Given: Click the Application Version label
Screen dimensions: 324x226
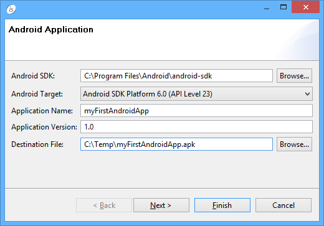Looking at the screenshot, I should click(x=44, y=127).
